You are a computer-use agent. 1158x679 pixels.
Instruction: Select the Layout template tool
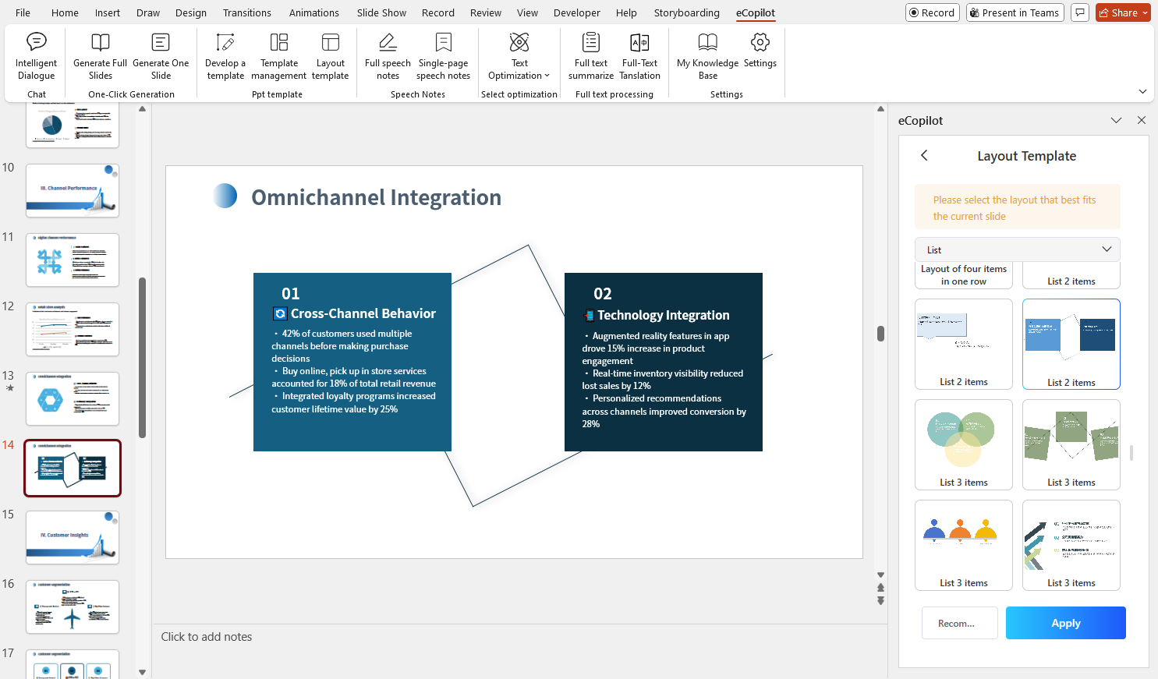pos(330,55)
